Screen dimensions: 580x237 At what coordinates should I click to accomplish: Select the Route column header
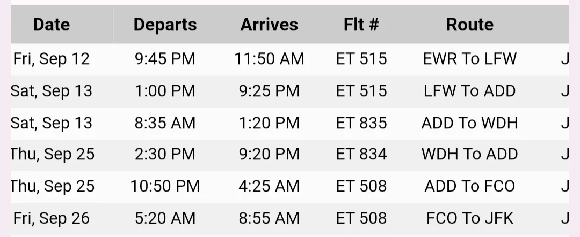coord(470,25)
